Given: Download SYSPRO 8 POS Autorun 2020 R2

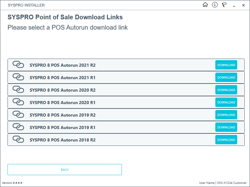Looking at the screenshot, I should pos(226,90).
